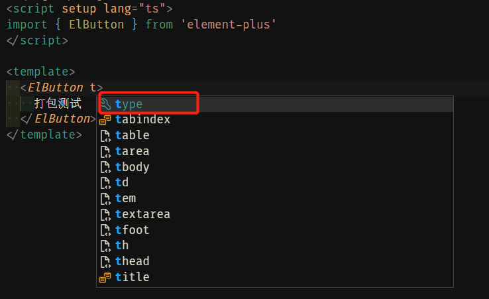Pick tabindex from the suggestion list

[275, 119]
